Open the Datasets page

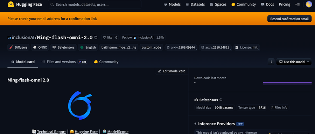pyautogui.click(x=195, y=5)
